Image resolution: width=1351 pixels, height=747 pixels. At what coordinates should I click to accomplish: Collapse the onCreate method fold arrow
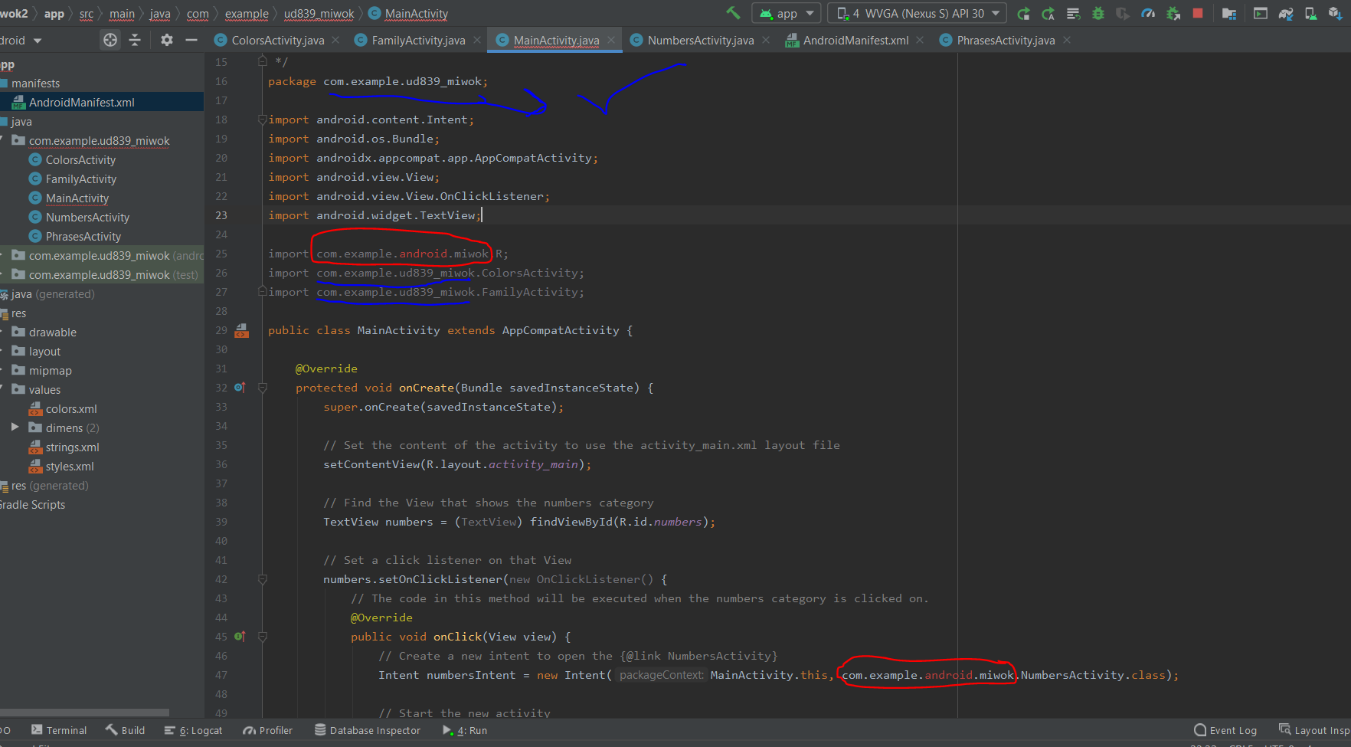tap(263, 387)
